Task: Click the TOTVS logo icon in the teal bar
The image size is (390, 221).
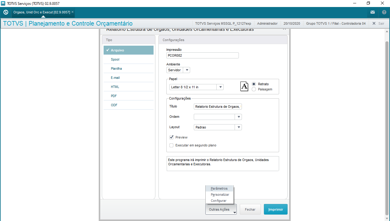Action: [x=5, y=12]
